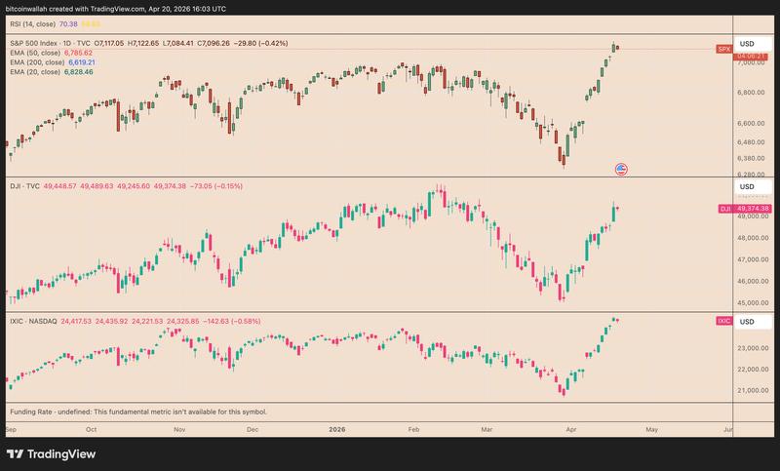Click the low value L7,084.41

(178, 43)
